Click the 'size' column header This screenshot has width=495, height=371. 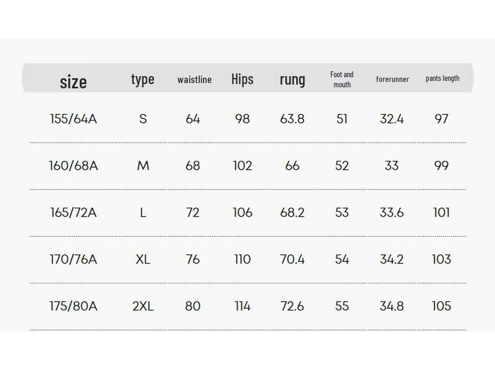(x=73, y=81)
